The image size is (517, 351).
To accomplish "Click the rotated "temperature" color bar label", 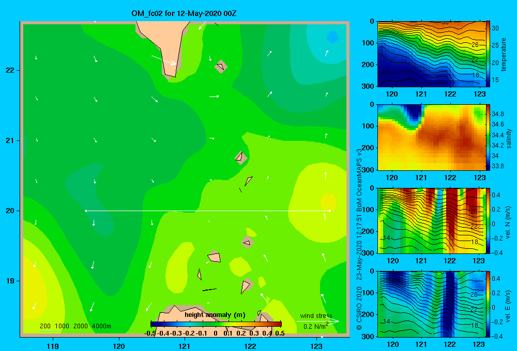I will (504, 54).
